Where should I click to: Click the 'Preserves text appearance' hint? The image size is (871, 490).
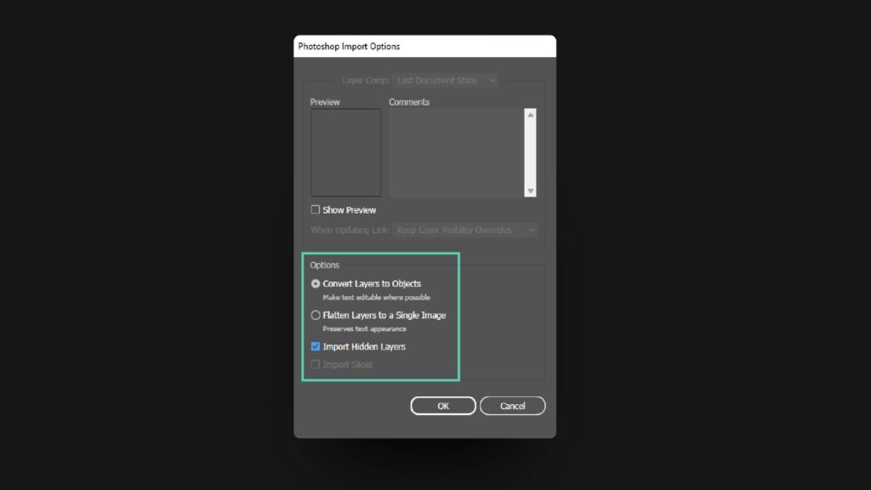(364, 329)
